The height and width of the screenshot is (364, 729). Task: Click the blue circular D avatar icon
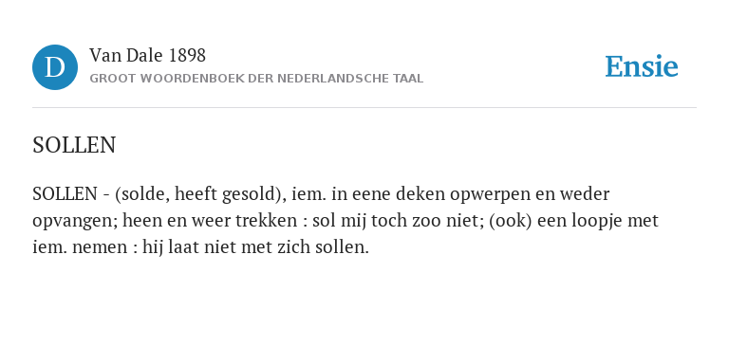(55, 67)
